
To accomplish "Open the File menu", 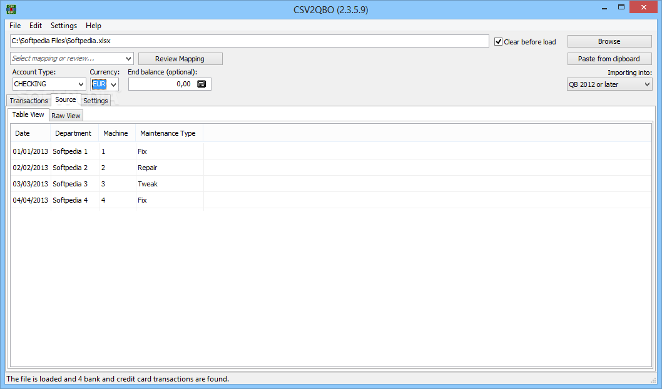I will [15, 26].
